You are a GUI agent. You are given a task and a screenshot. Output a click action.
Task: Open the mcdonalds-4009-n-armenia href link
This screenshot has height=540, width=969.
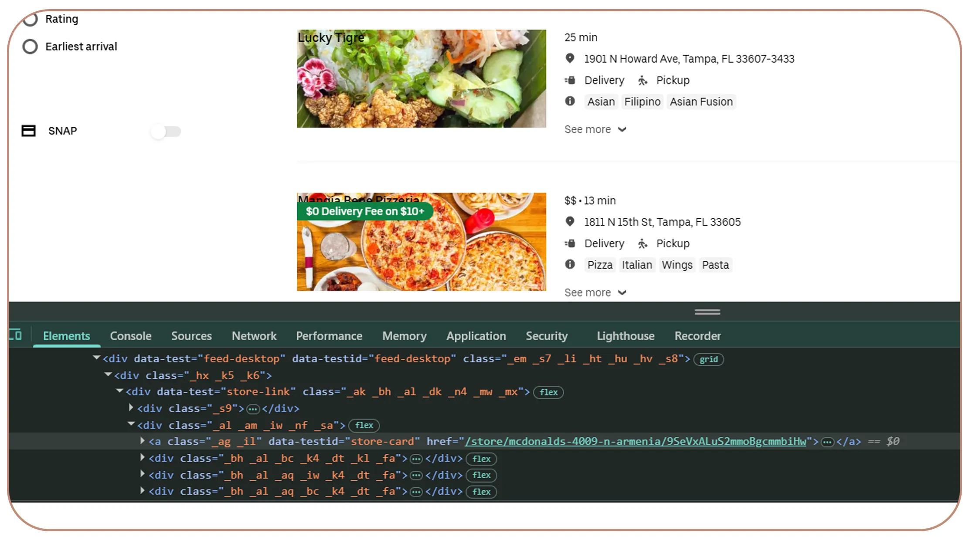point(636,442)
